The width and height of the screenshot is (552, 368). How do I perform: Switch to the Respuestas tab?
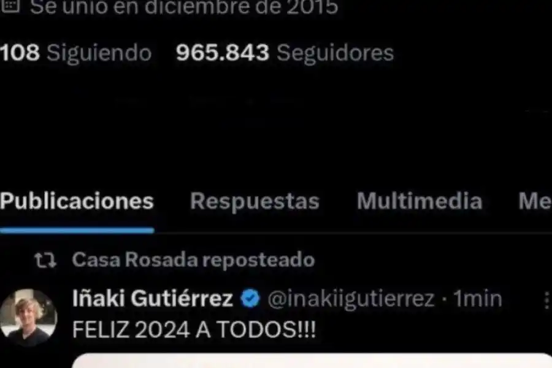click(x=255, y=201)
